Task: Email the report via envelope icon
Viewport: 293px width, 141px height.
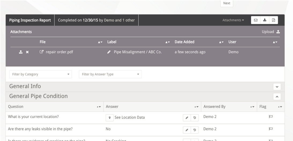Action: point(256,20)
